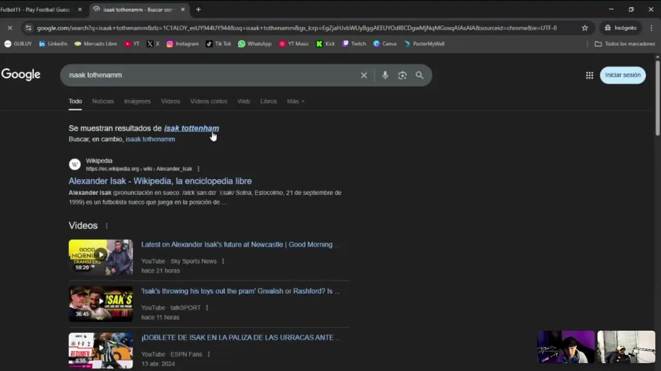Click Iniciar sesión button
This screenshot has width=661, height=371.
[x=623, y=75]
